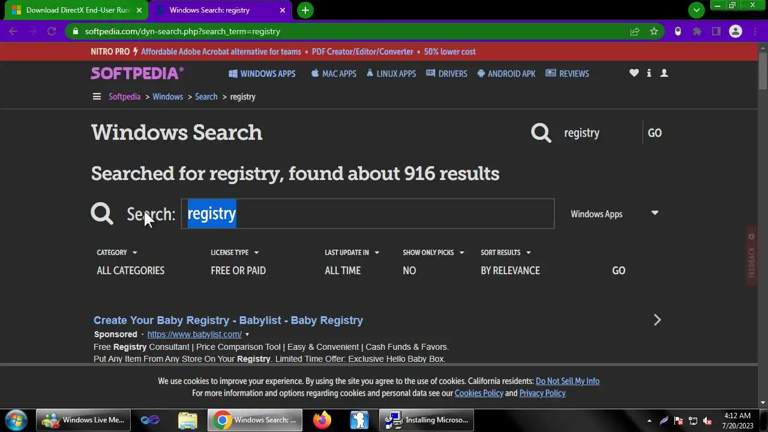Open Create Your Baby Registry ad link
This screenshot has width=768, height=432.
tap(228, 320)
